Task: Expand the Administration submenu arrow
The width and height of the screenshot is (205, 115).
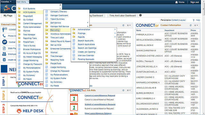Action: 115,29
